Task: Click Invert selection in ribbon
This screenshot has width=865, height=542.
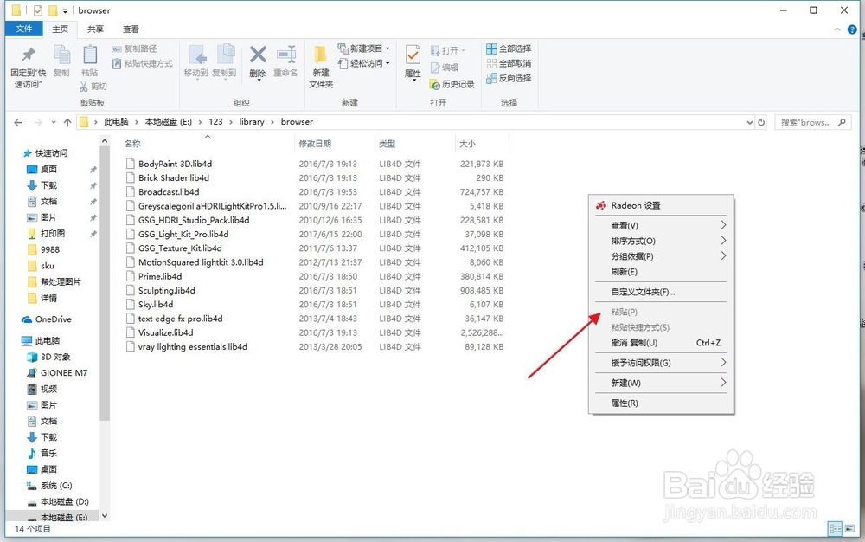Action: click(x=509, y=79)
